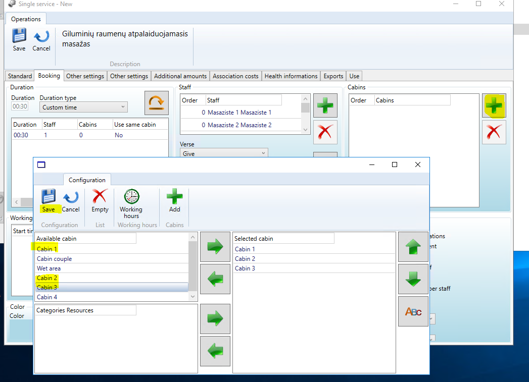Open the Other settings tab beside Additional amounts
529x382 pixels.
(x=129, y=76)
